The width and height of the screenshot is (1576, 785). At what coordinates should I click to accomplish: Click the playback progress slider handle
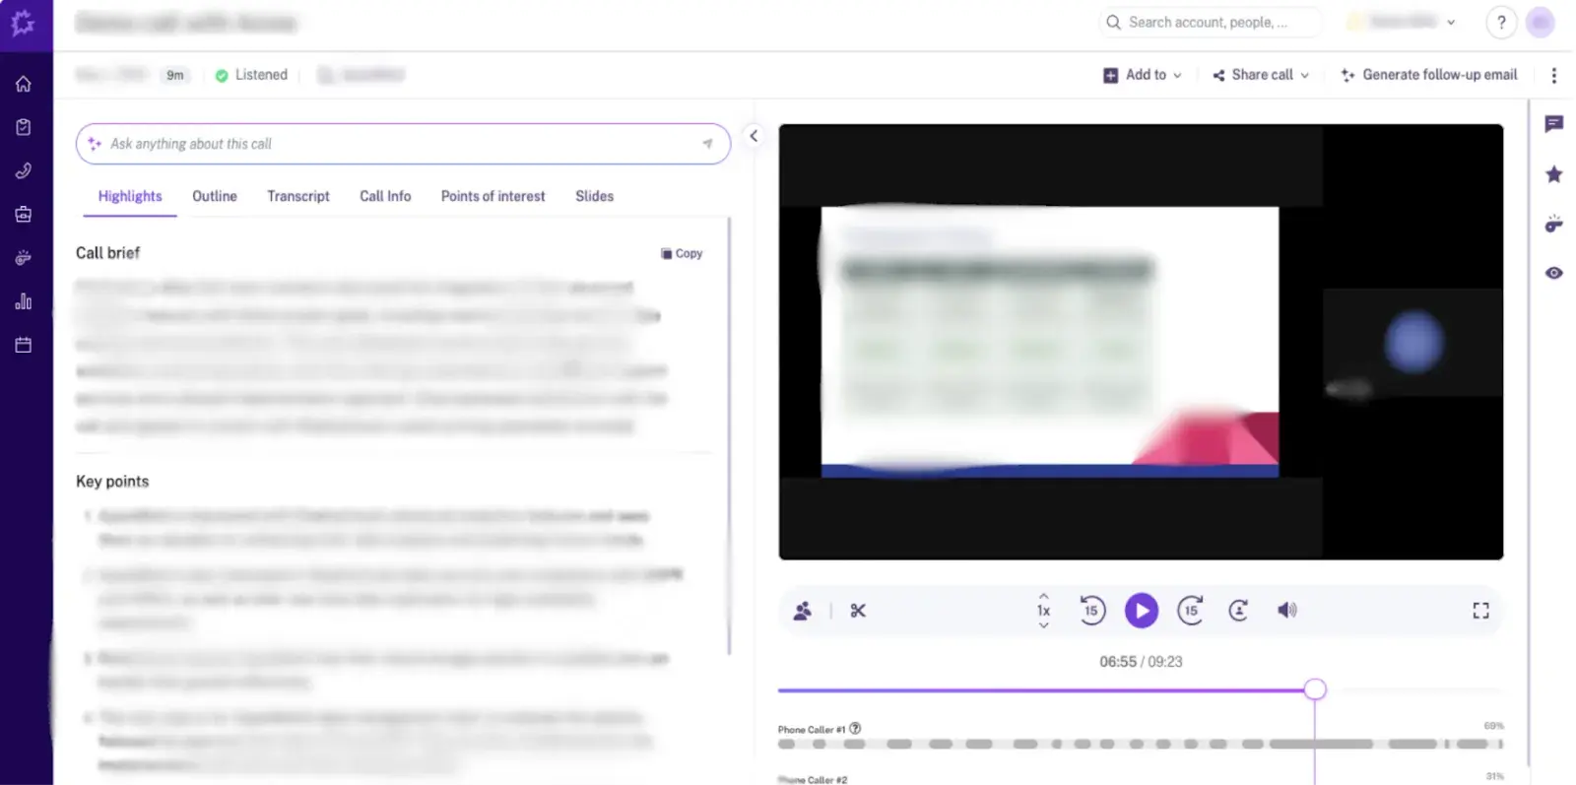(x=1315, y=689)
